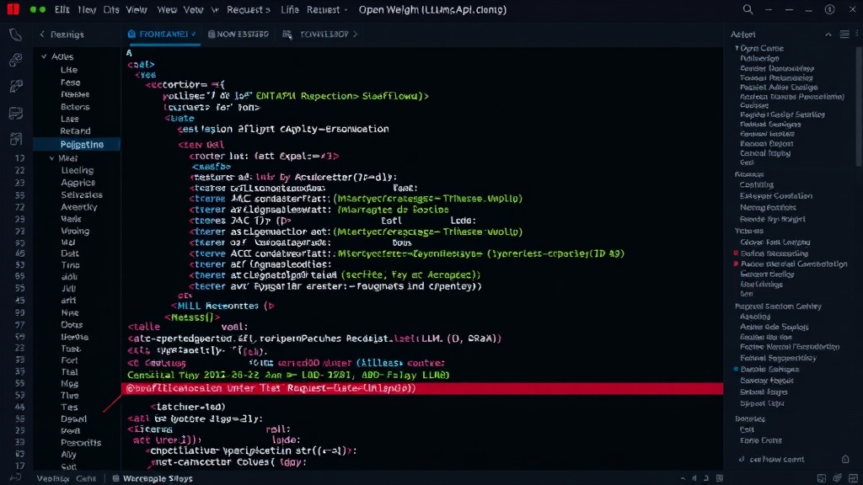The height and width of the screenshot is (485, 863).
Task: Select the 'Retand' tree item
Action: click(75, 131)
